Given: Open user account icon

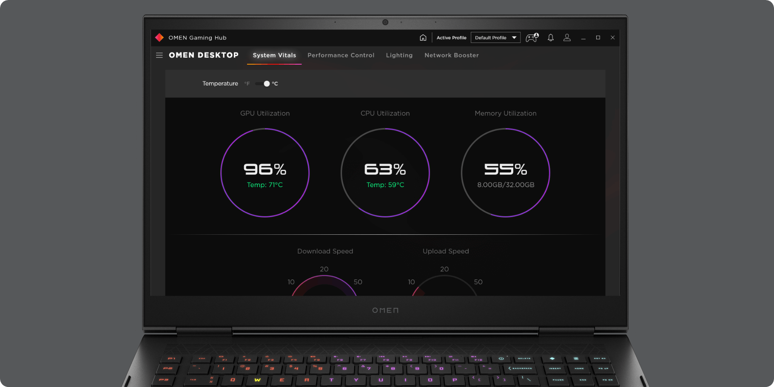Looking at the screenshot, I should point(567,37).
